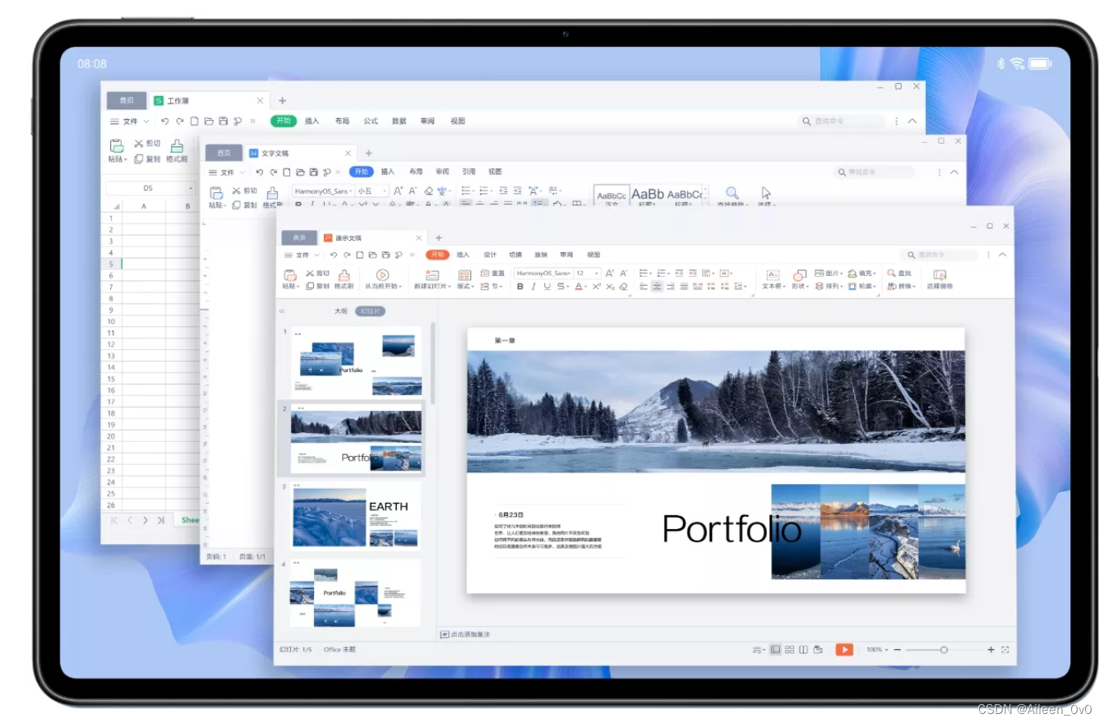Screen dimensions: 1104x723
Task: Click save icon in presentation quick toolbar
Action: 386,255
